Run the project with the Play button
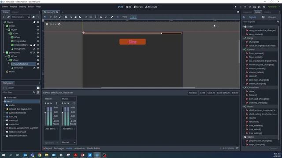Screen dimensions: 282x158 point(235,7)
